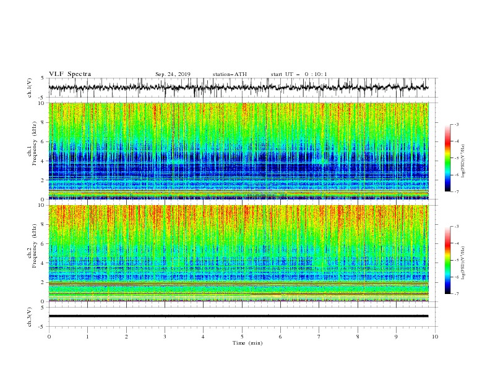Click time axis tick label '9'
The width and height of the screenshot is (490, 378).
(396, 337)
